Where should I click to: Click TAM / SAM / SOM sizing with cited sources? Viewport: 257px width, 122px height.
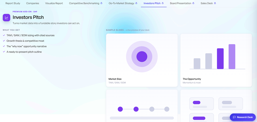(x=31, y=35)
